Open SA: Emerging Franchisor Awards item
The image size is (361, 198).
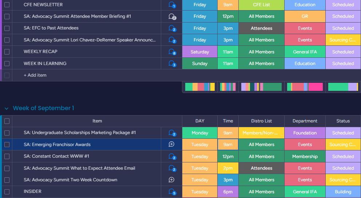point(57,145)
